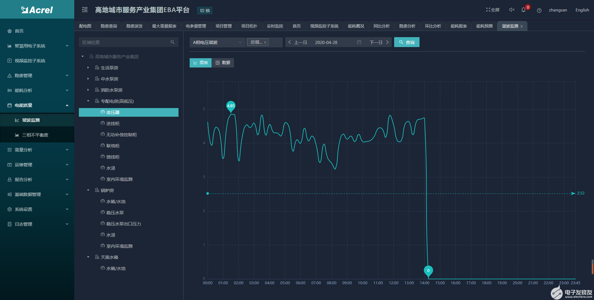Select 三相不平衡度 submenu item
The width and height of the screenshot is (594, 300).
[37, 135]
